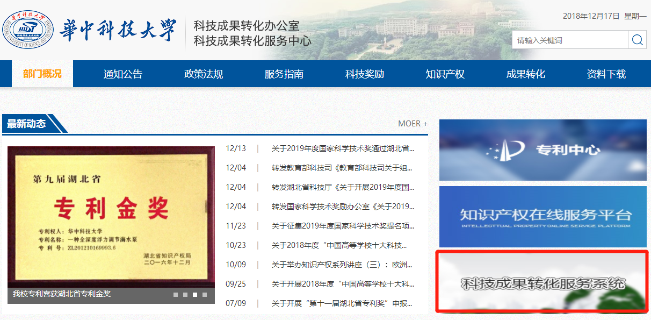This screenshot has width=651, height=320.
Task: Click the caption 我校专利喜获湖北省专利金奖
Action: (62, 294)
